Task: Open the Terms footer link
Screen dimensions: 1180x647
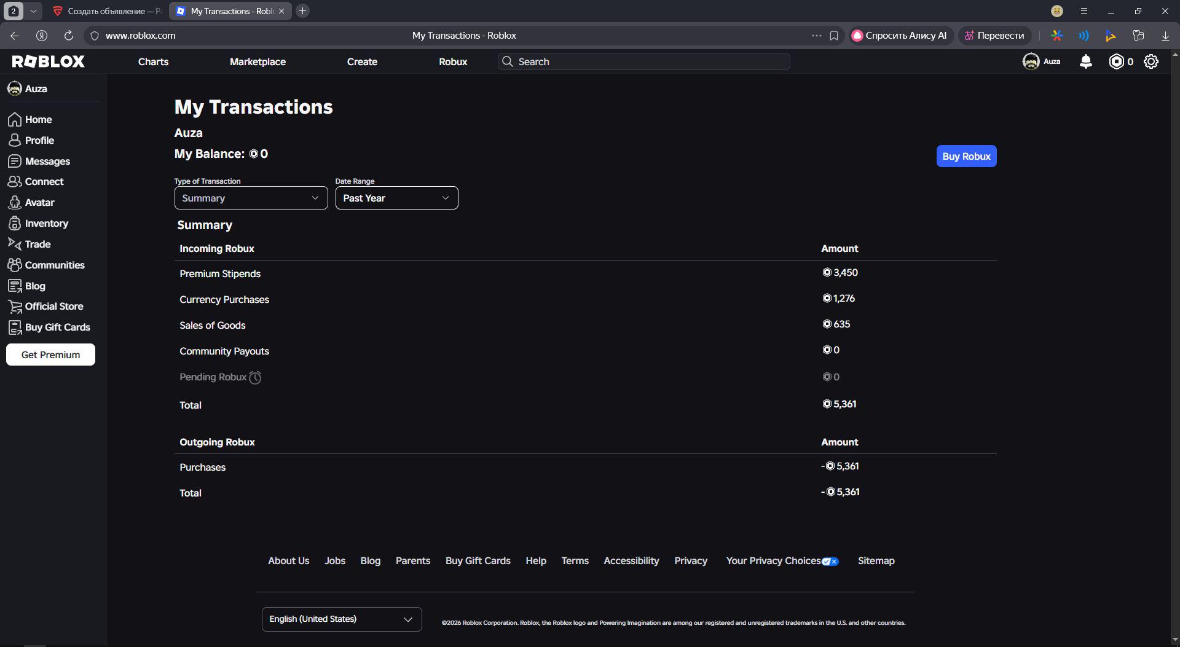Action: pyautogui.click(x=575, y=561)
